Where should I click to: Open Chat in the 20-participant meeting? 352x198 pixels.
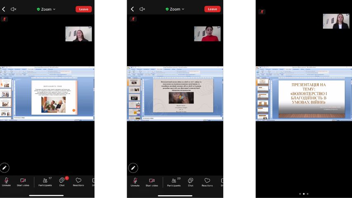191,182
